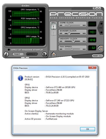Click the APPLY button

coord(32,54)
